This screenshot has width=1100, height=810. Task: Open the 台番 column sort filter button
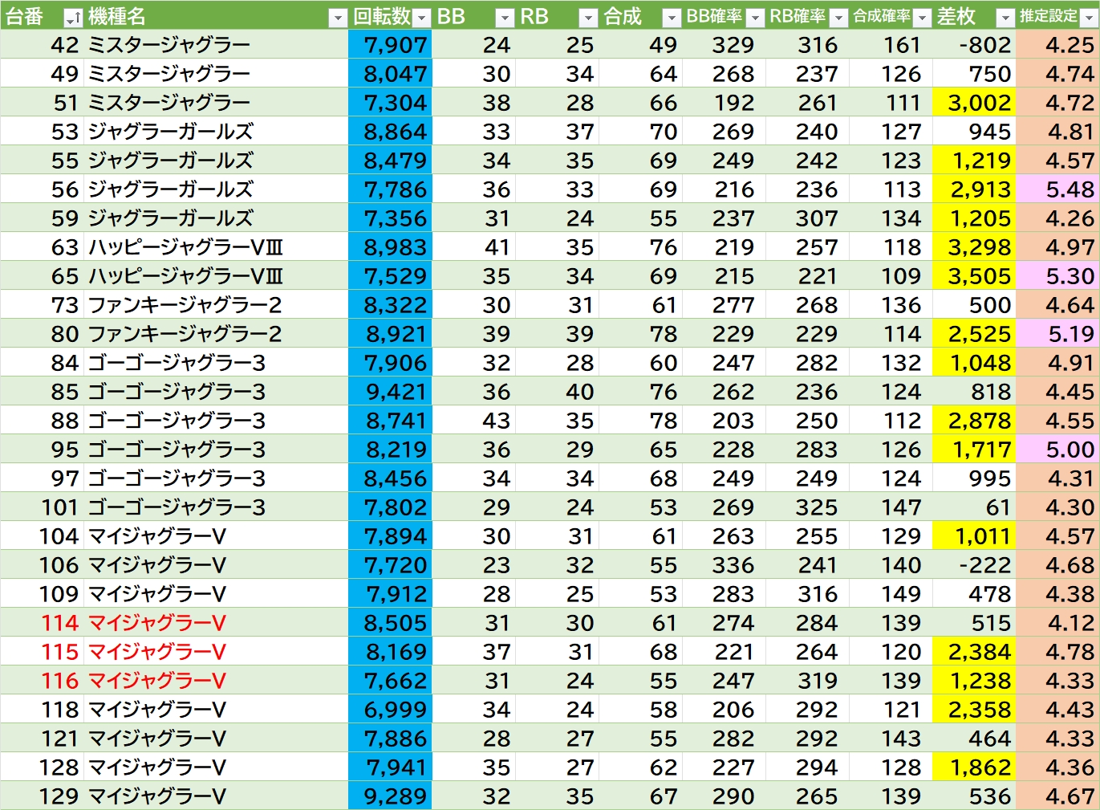(72, 18)
